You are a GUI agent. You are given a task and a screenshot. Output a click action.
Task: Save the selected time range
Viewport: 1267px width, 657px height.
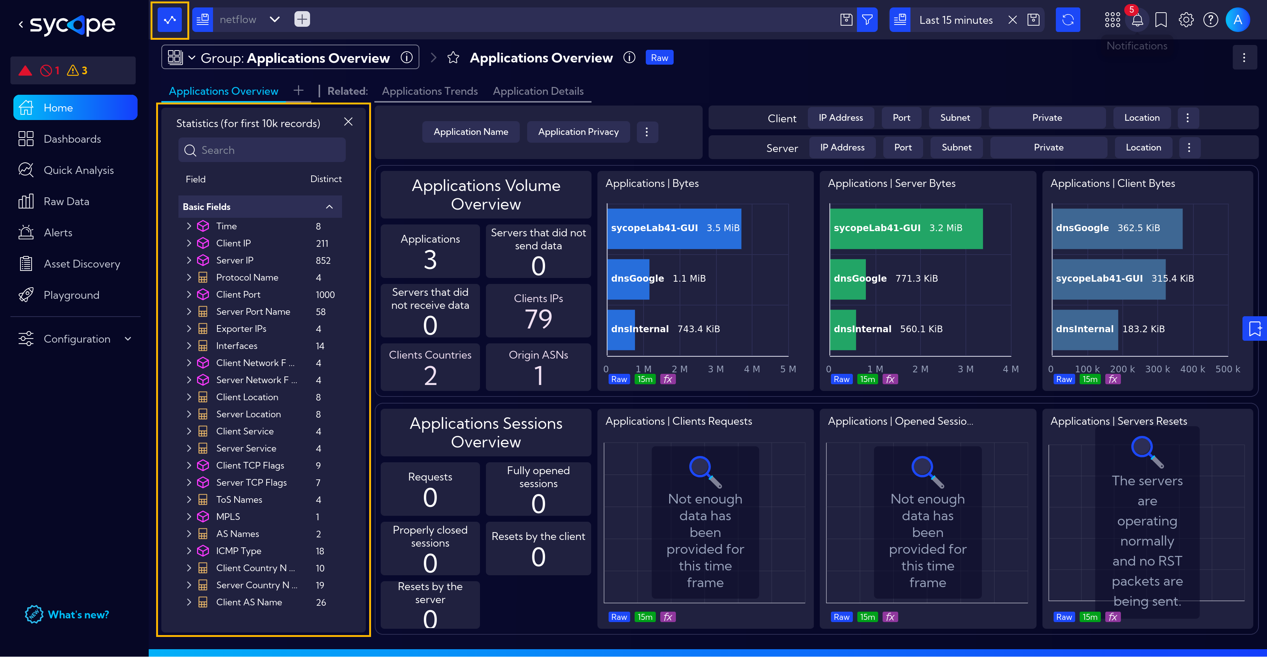[x=1034, y=20]
